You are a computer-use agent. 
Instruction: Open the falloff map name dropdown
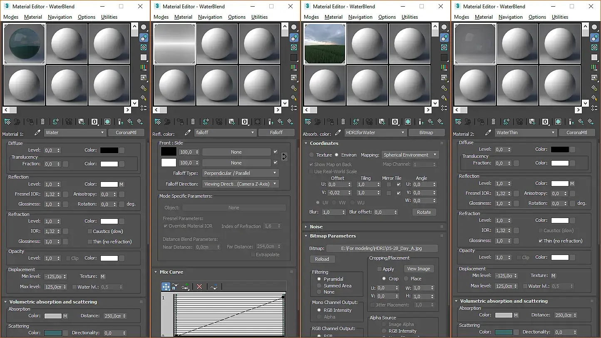pyautogui.click(x=225, y=132)
